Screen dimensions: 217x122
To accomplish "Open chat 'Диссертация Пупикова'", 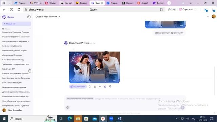I will coord(12,55).
